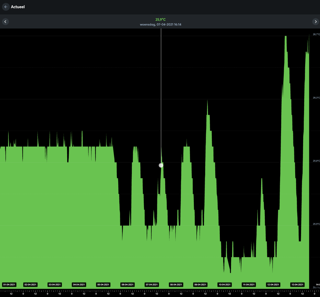This screenshot has width=320, height=297.
Task: Select the 01-04-2021 date label
Action: pos(9,285)
